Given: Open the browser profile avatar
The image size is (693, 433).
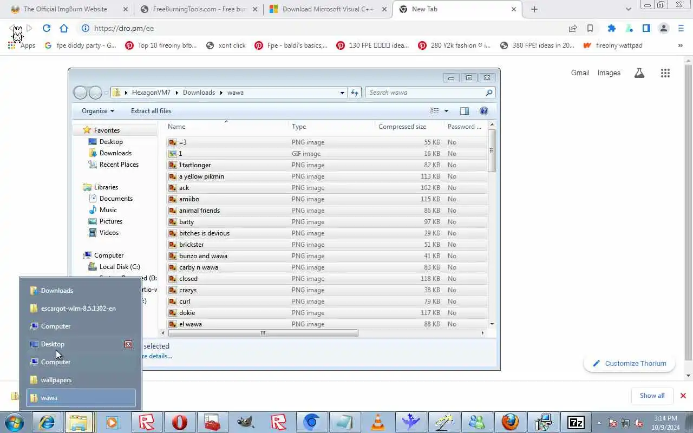Looking at the screenshot, I should point(664,28).
